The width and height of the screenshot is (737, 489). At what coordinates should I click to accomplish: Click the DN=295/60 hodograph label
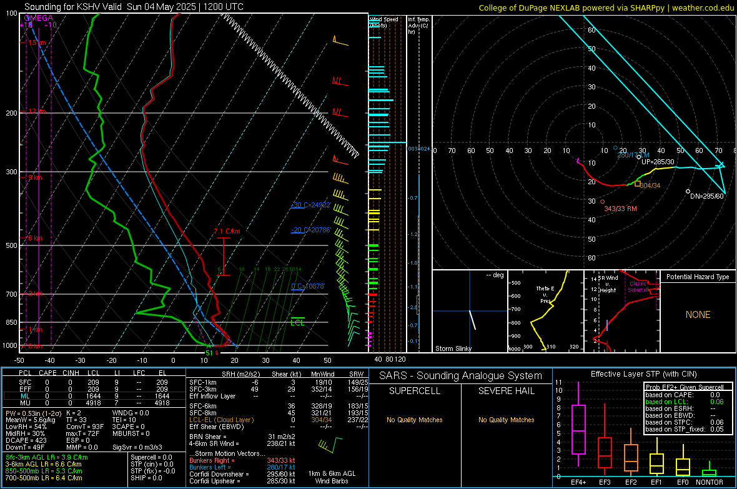(x=707, y=196)
